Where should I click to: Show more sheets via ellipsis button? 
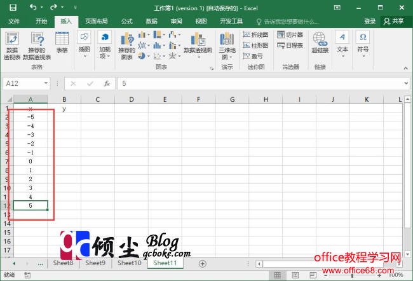pyautogui.click(x=40, y=264)
